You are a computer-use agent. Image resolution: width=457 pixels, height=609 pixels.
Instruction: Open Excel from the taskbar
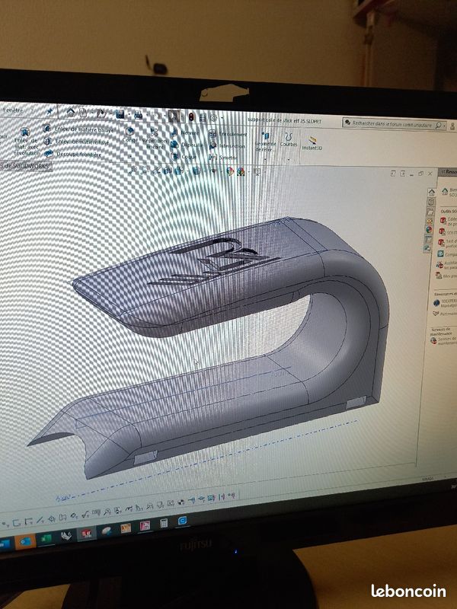(x=46, y=539)
